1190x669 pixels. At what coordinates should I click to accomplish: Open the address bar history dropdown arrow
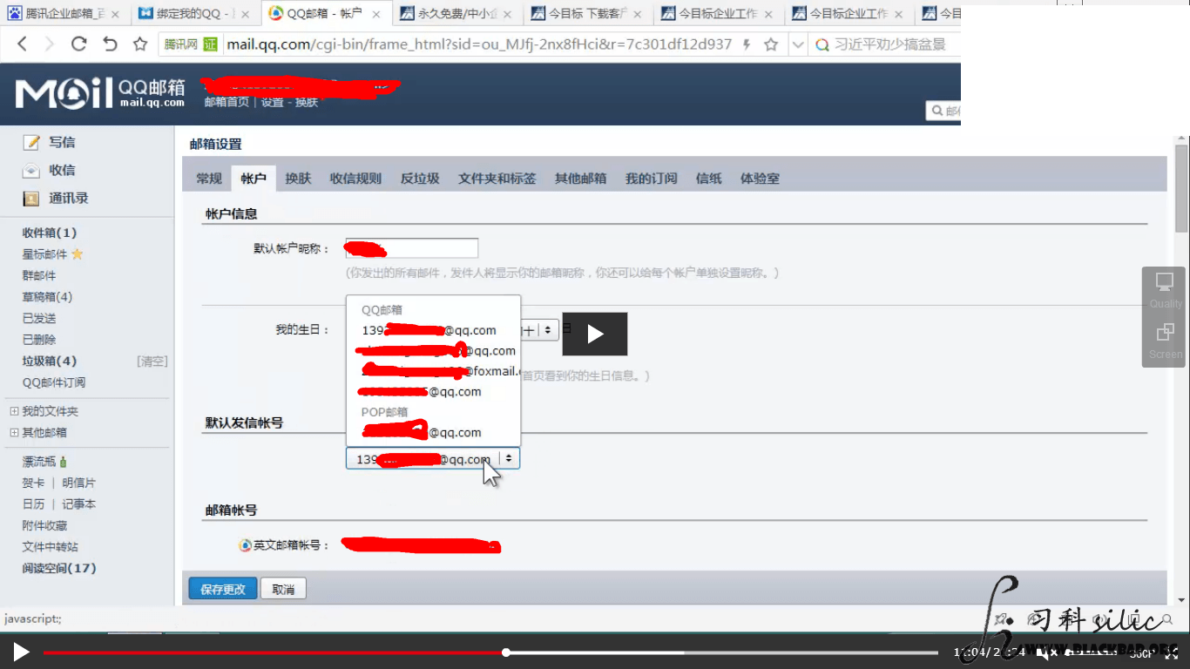(798, 44)
